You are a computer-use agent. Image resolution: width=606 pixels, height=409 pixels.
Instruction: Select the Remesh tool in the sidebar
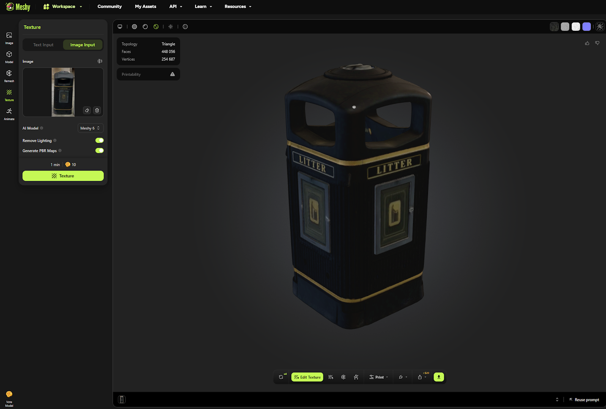coord(9,75)
